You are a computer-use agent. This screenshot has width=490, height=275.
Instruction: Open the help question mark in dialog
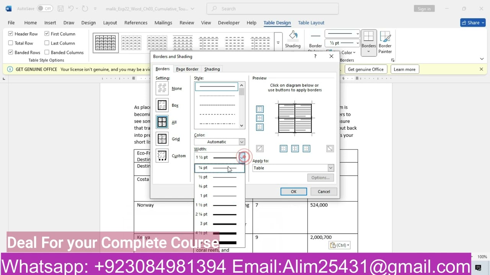(315, 56)
